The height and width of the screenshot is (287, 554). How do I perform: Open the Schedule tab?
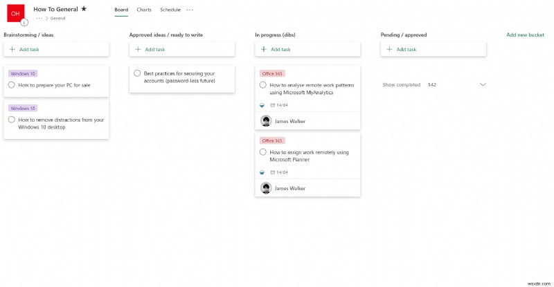[170, 10]
